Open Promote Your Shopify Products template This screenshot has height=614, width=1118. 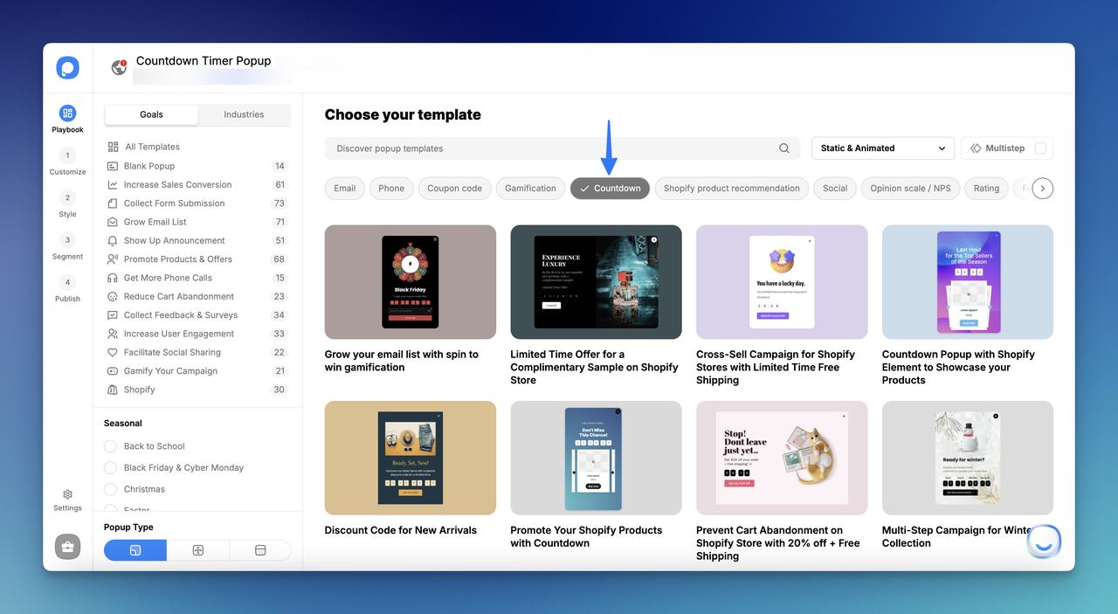596,458
